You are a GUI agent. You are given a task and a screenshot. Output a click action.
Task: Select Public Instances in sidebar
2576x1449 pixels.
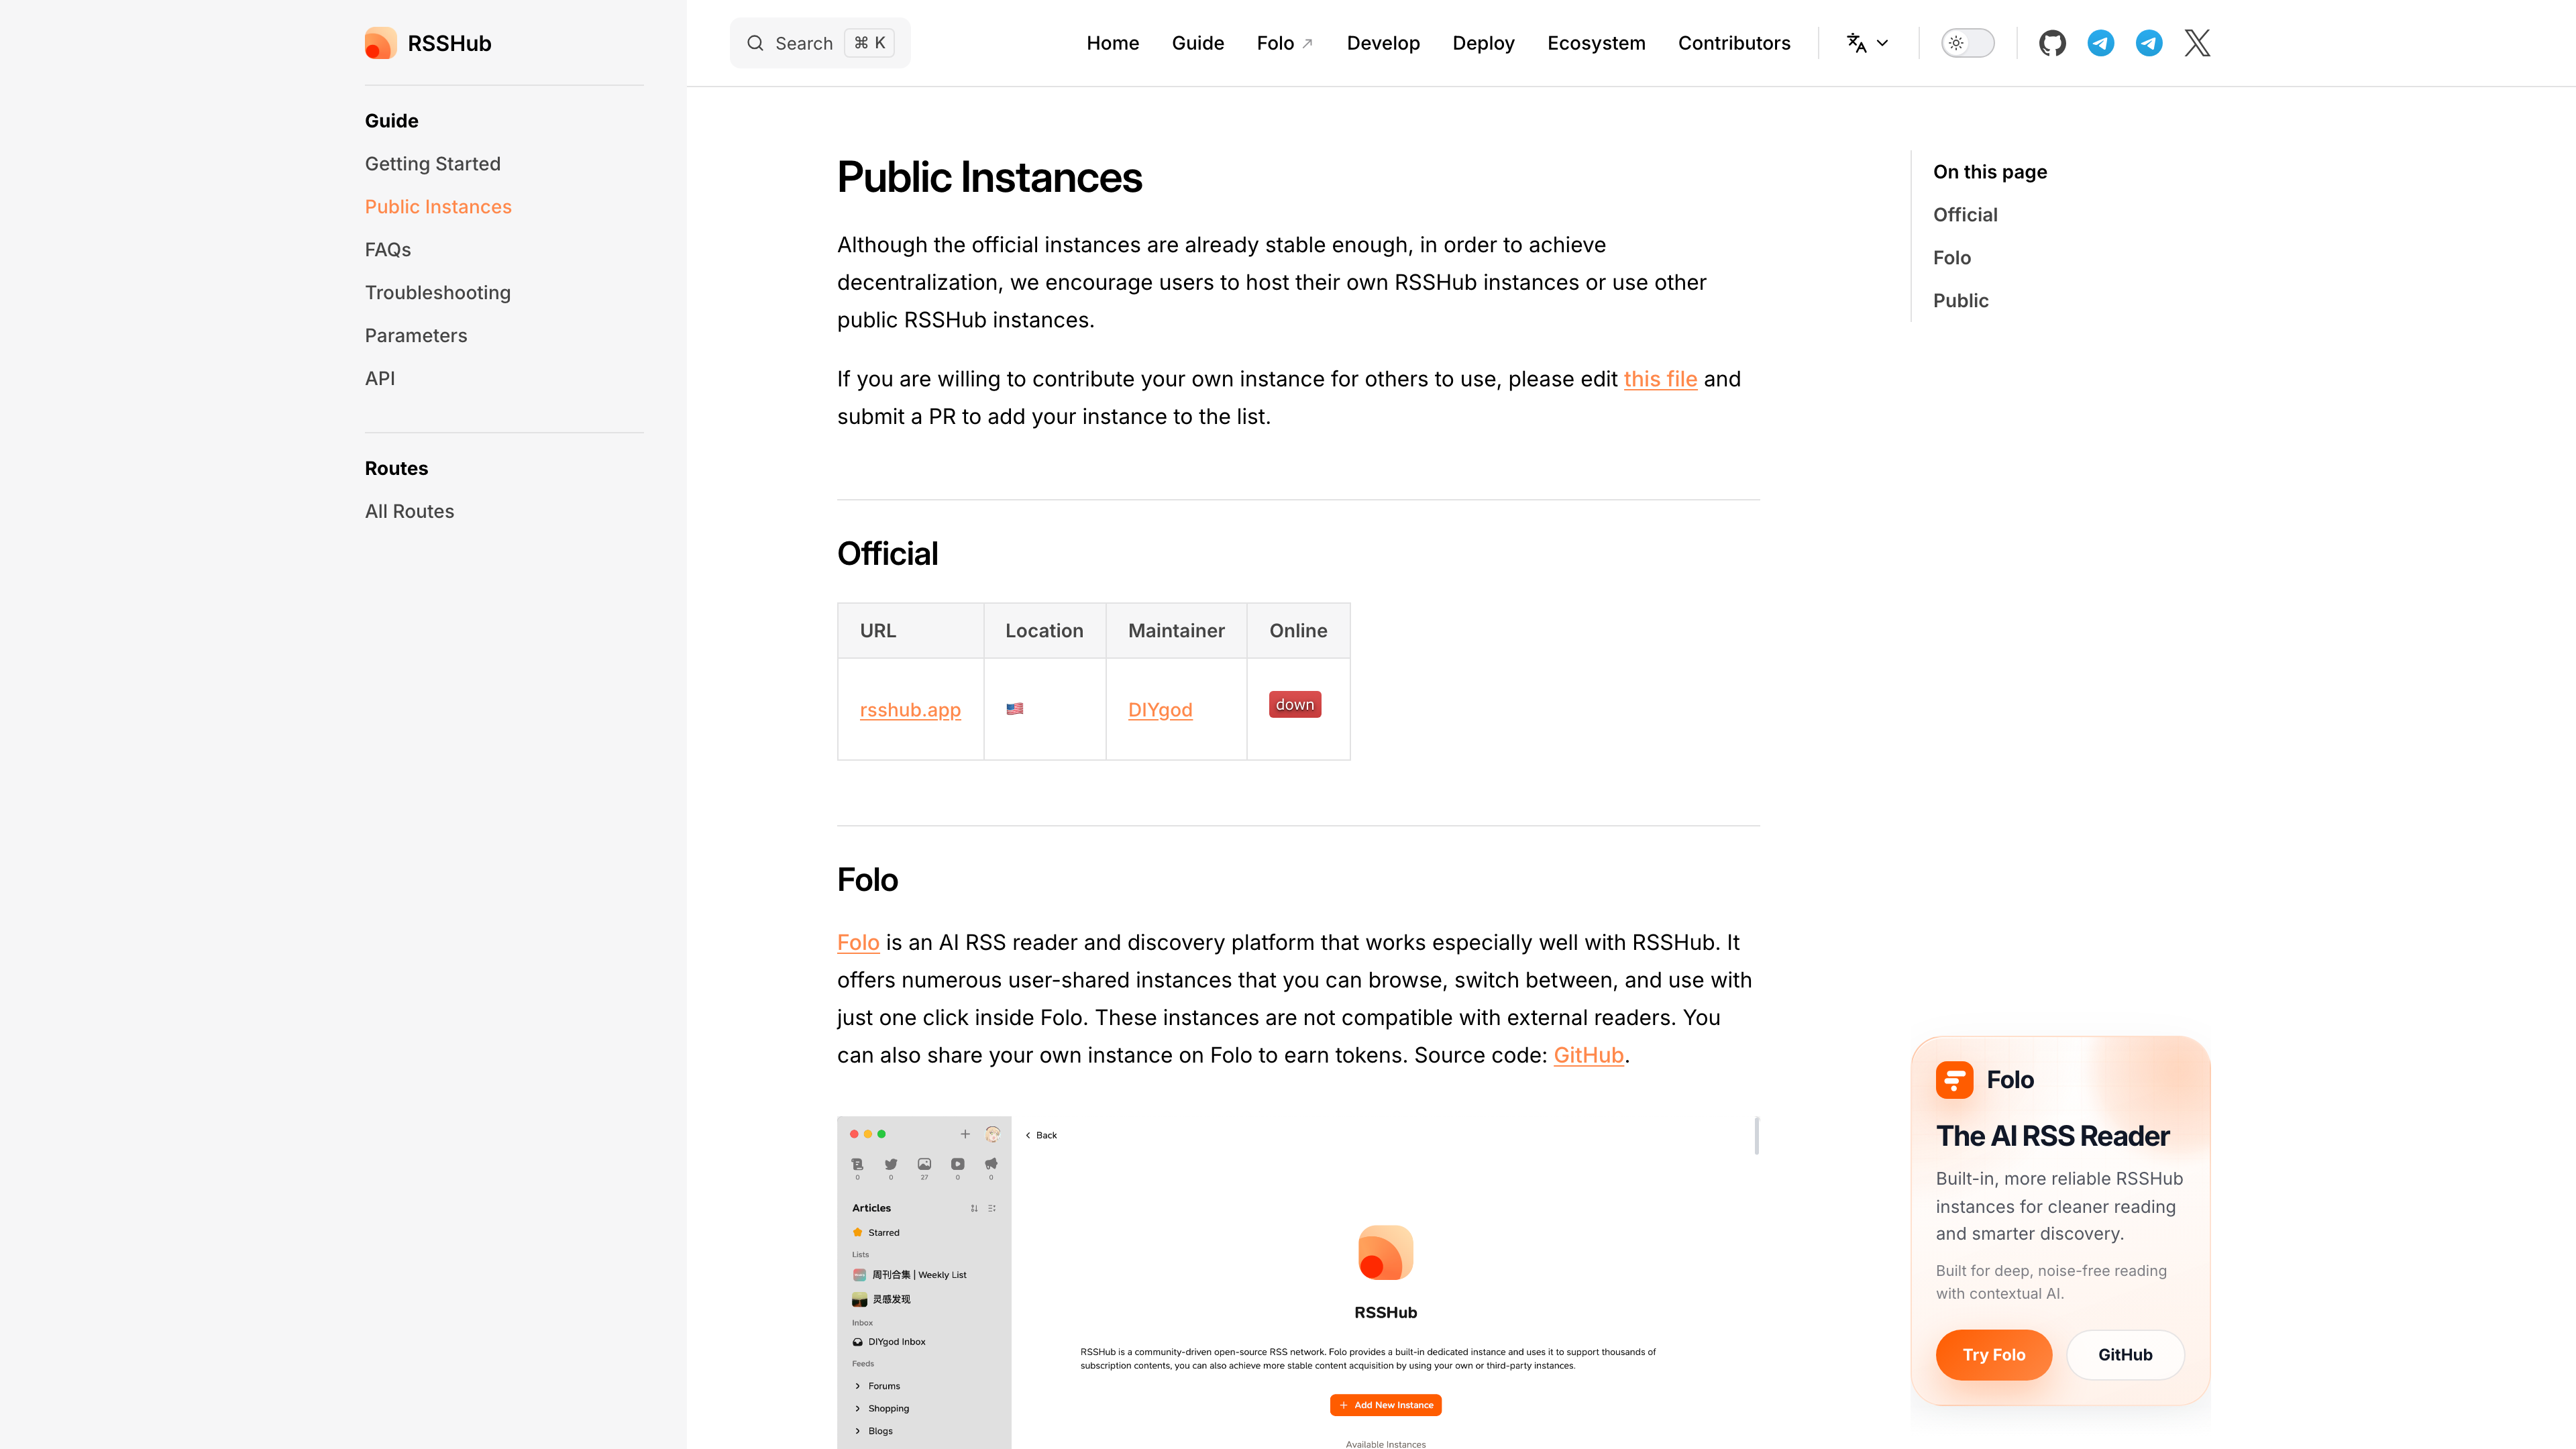click(438, 207)
